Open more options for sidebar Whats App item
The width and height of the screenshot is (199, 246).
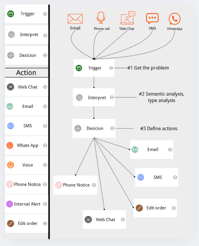[x=45, y=145]
